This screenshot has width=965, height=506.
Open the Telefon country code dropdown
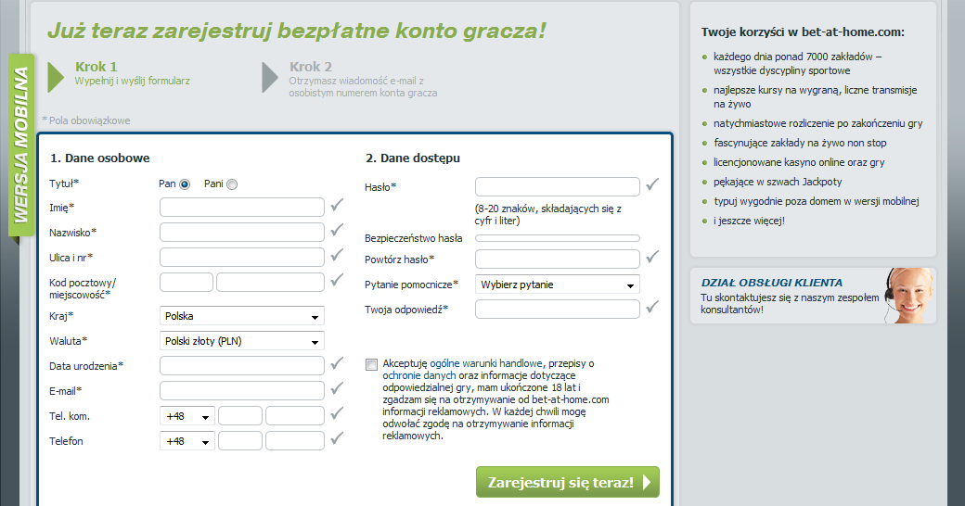187,441
